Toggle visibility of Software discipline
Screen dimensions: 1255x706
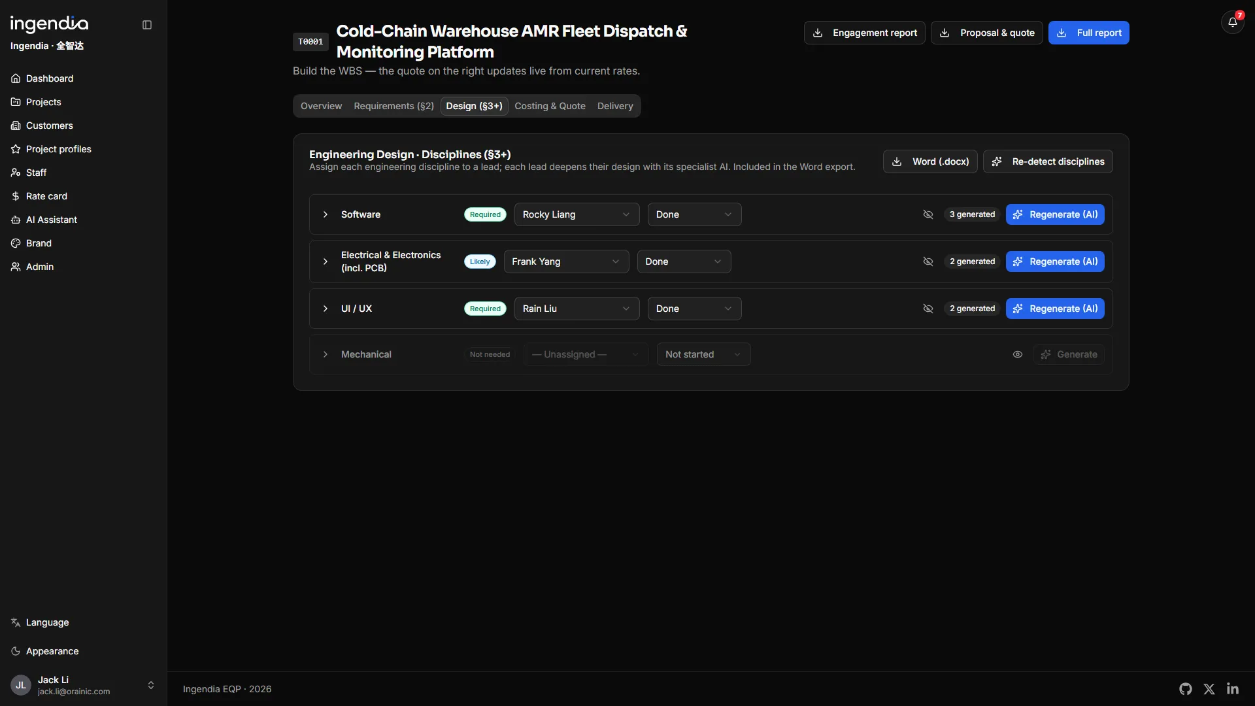(x=928, y=214)
